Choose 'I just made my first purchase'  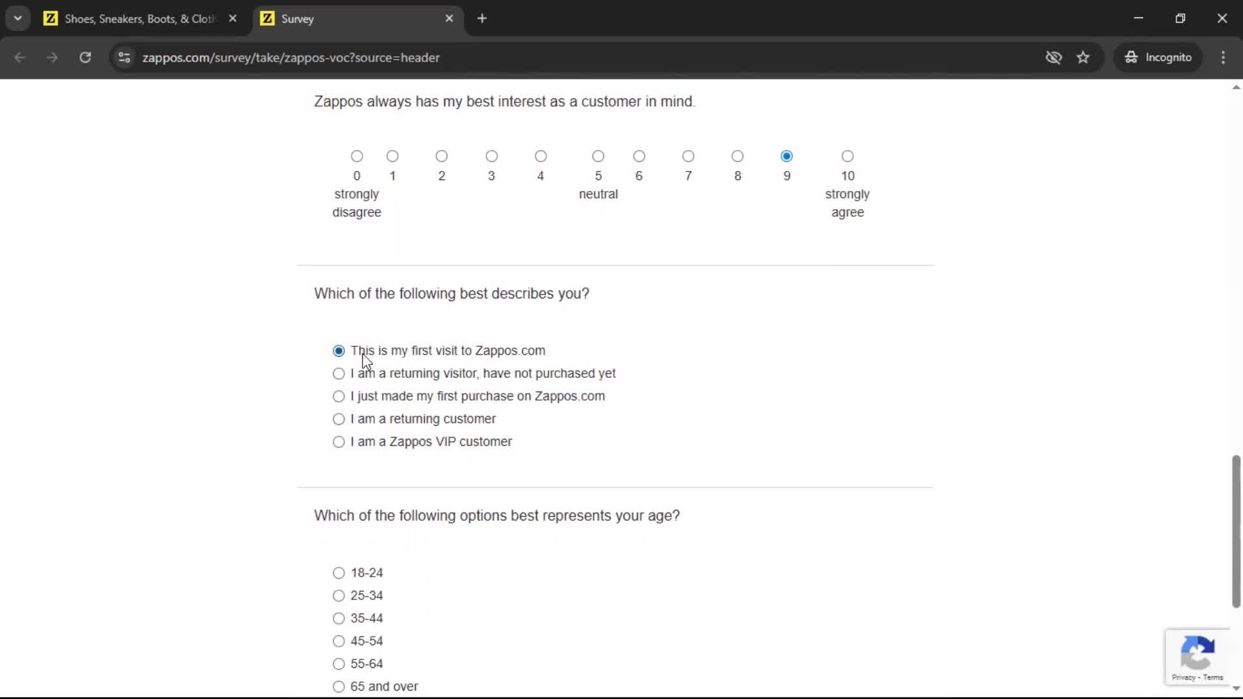coord(339,396)
